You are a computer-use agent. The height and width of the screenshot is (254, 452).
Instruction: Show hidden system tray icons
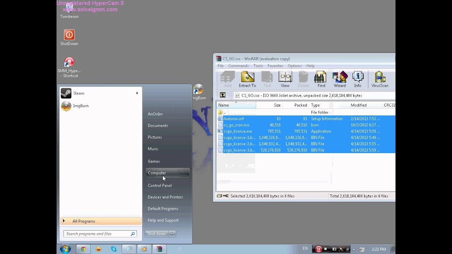tap(354, 249)
